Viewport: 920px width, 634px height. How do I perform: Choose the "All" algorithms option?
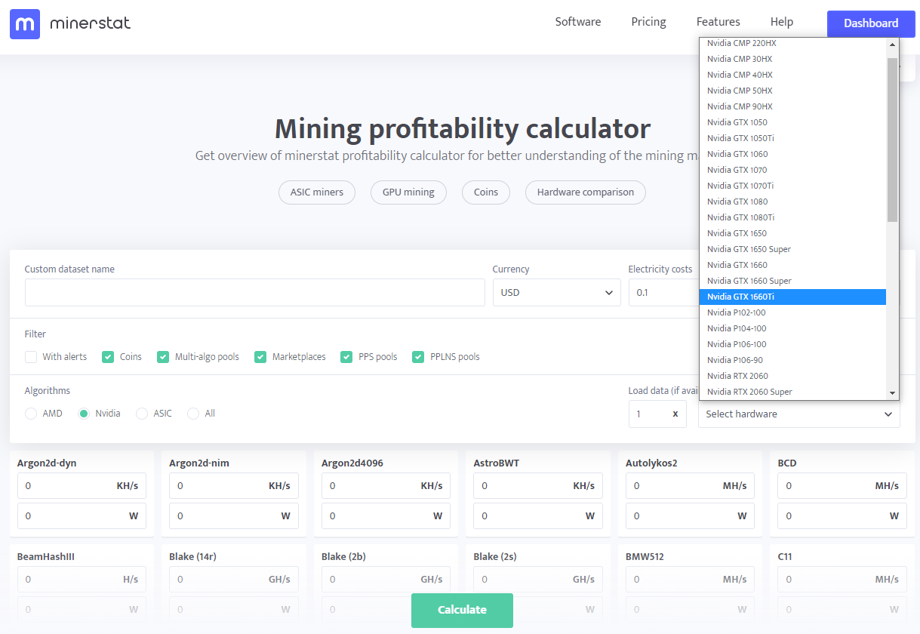tap(192, 414)
